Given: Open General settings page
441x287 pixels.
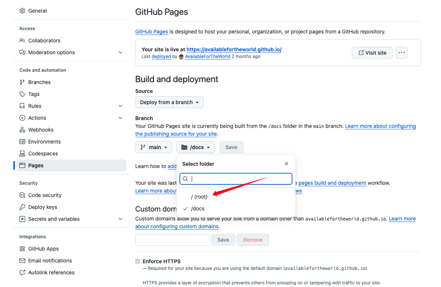Looking at the screenshot, I should 71,11.
